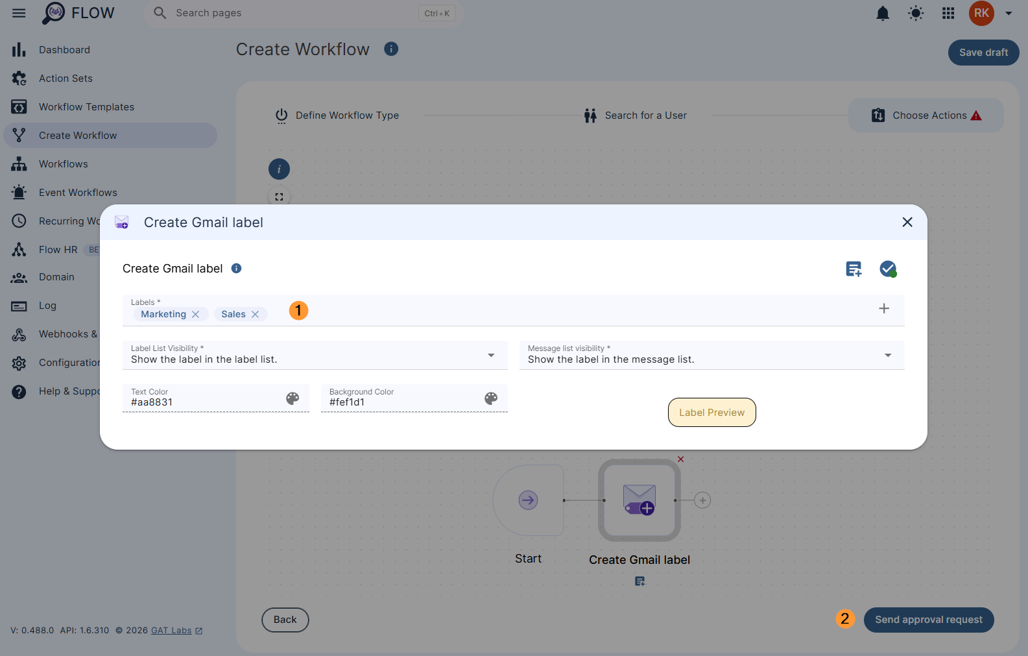Open Message list visibility dropdown
The image size is (1028, 656).
(x=712, y=355)
